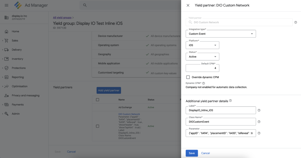The width and height of the screenshot is (301, 158).
Task: Click the Operating system row label
Action: 108,45
